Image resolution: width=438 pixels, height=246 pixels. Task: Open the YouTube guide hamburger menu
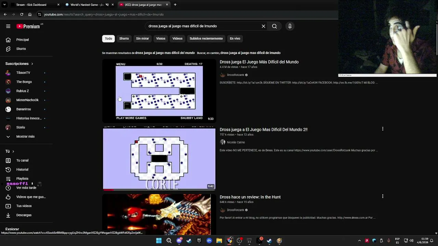(8, 26)
